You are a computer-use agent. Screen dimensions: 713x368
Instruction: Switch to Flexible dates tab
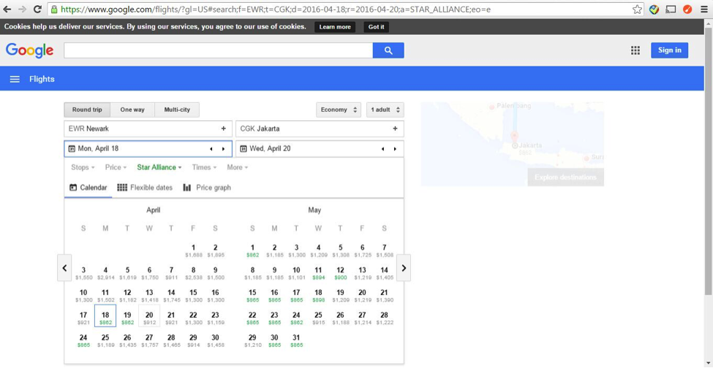pos(145,188)
